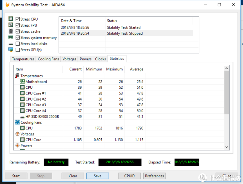Image resolution: width=243 pixels, height=184 pixels.
Task: Click the statistics list vertical scrollbar thumb
Action: [227, 92]
